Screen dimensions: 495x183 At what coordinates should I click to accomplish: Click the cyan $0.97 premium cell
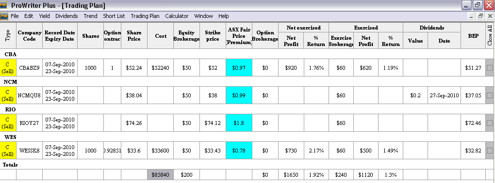pos(239,68)
